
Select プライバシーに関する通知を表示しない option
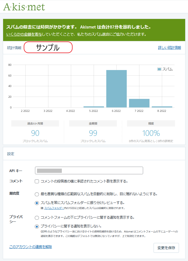pyautogui.click(x=37, y=226)
